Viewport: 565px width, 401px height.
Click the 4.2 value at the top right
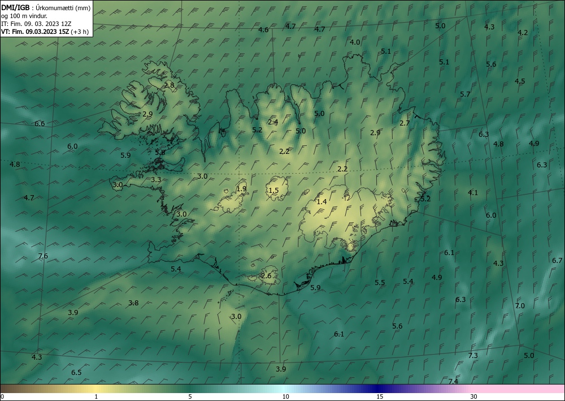(x=523, y=32)
